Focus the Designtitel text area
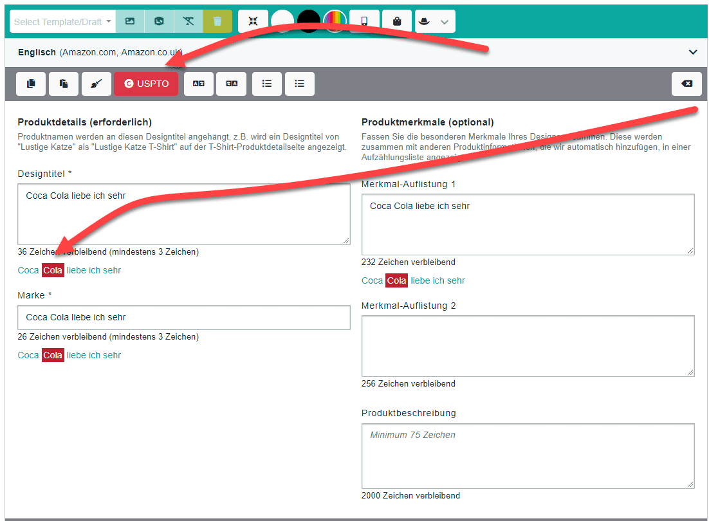This screenshot has width=709, height=521. click(184, 214)
